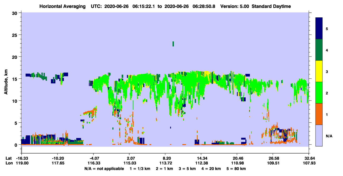Viewport: 343px width, 176px height.
Task: Click the start time '06:15:22.1'
Action: (x=144, y=6)
